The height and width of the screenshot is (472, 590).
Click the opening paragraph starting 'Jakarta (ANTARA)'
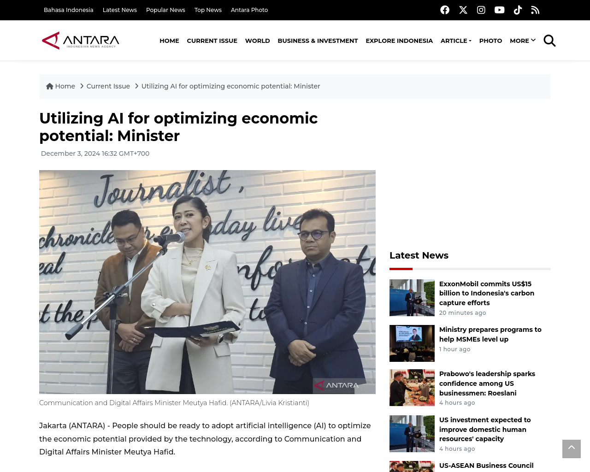(205, 439)
